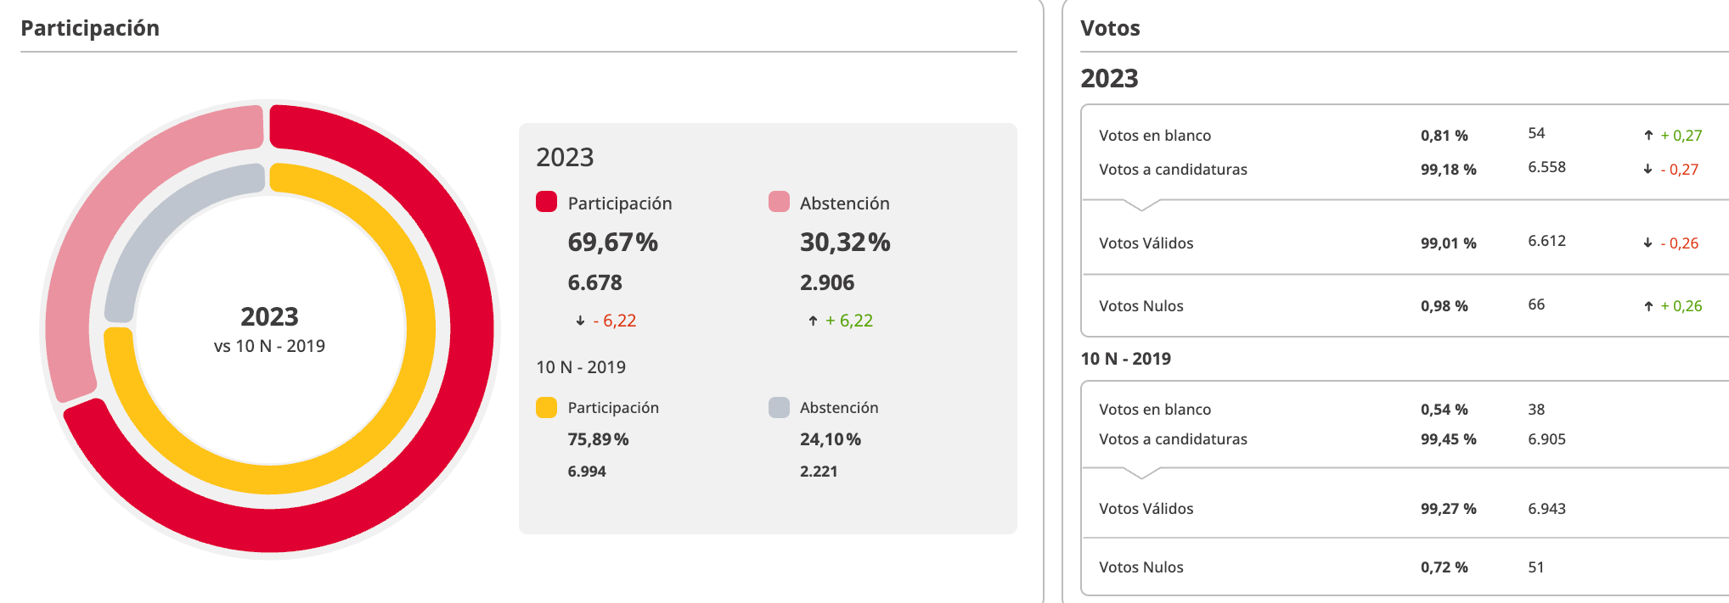Click the Participación section heading
Viewport: 1729px width, 603px height.
90,28
